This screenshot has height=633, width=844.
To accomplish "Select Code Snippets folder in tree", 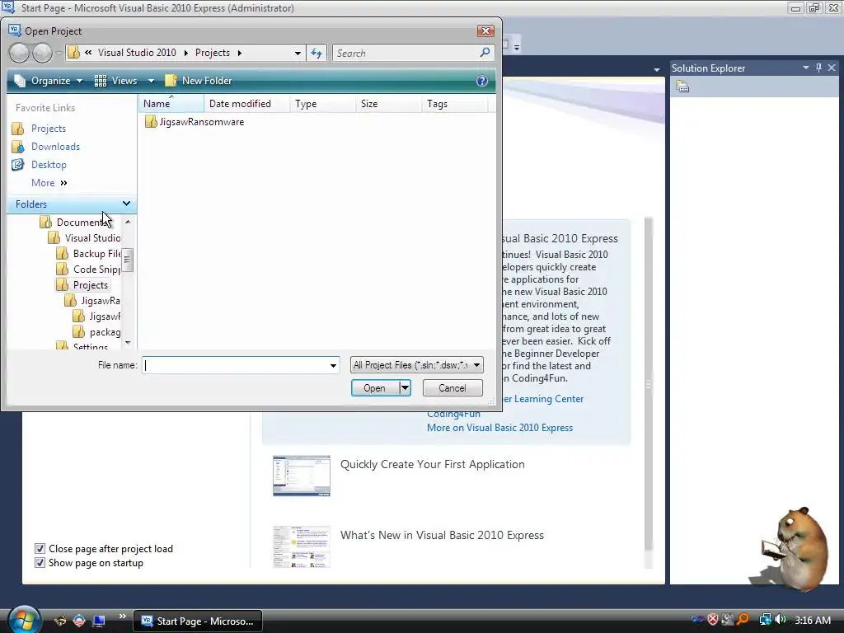I will click(x=88, y=270).
